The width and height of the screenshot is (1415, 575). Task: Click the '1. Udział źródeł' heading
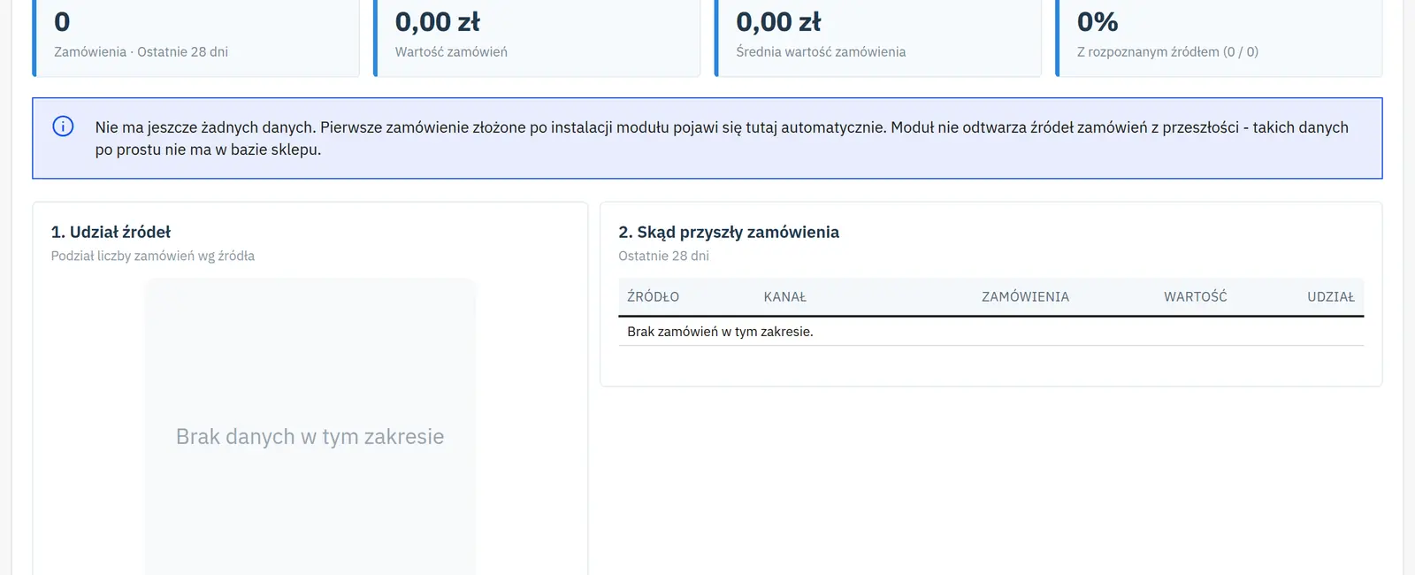pyautogui.click(x=111, y=232)
